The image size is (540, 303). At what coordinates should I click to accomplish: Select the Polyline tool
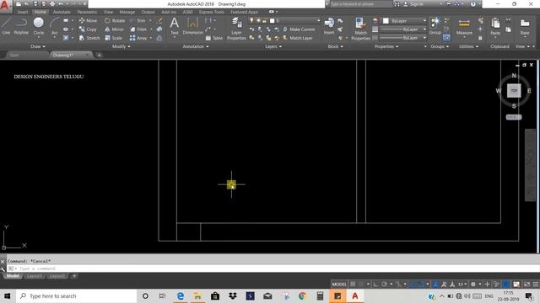(21, 26)
